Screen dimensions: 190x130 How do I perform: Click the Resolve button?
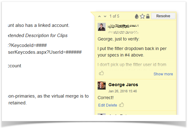coord(163,16)
